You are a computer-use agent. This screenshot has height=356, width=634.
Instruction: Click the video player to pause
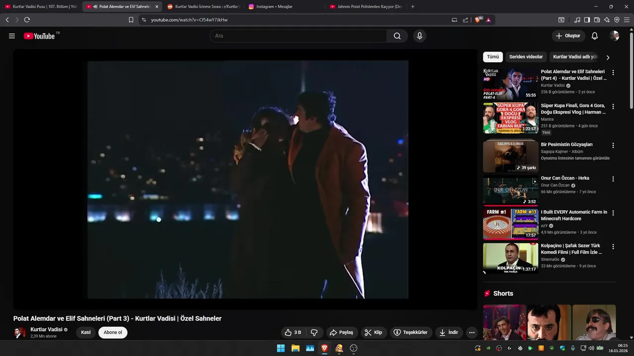pyautogui.click(x=245, y=179)
